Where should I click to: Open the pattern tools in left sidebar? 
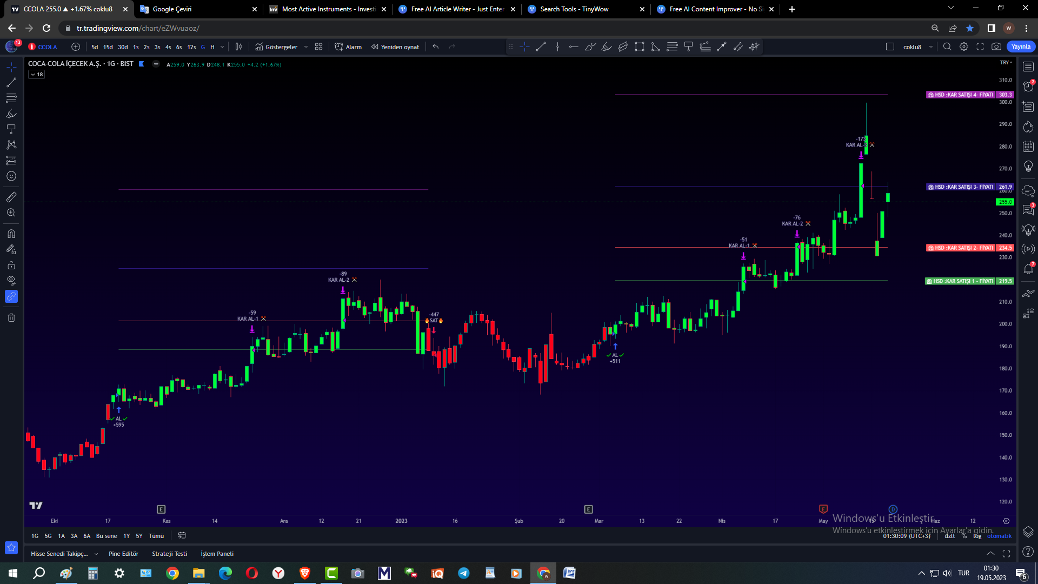[x=11, y=145]
